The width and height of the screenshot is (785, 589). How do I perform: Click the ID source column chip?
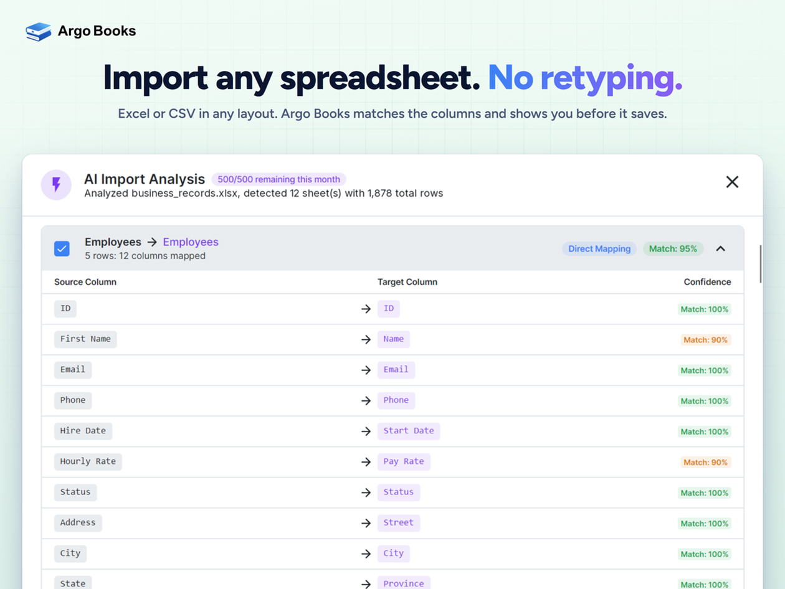click(x=65, y=309)
